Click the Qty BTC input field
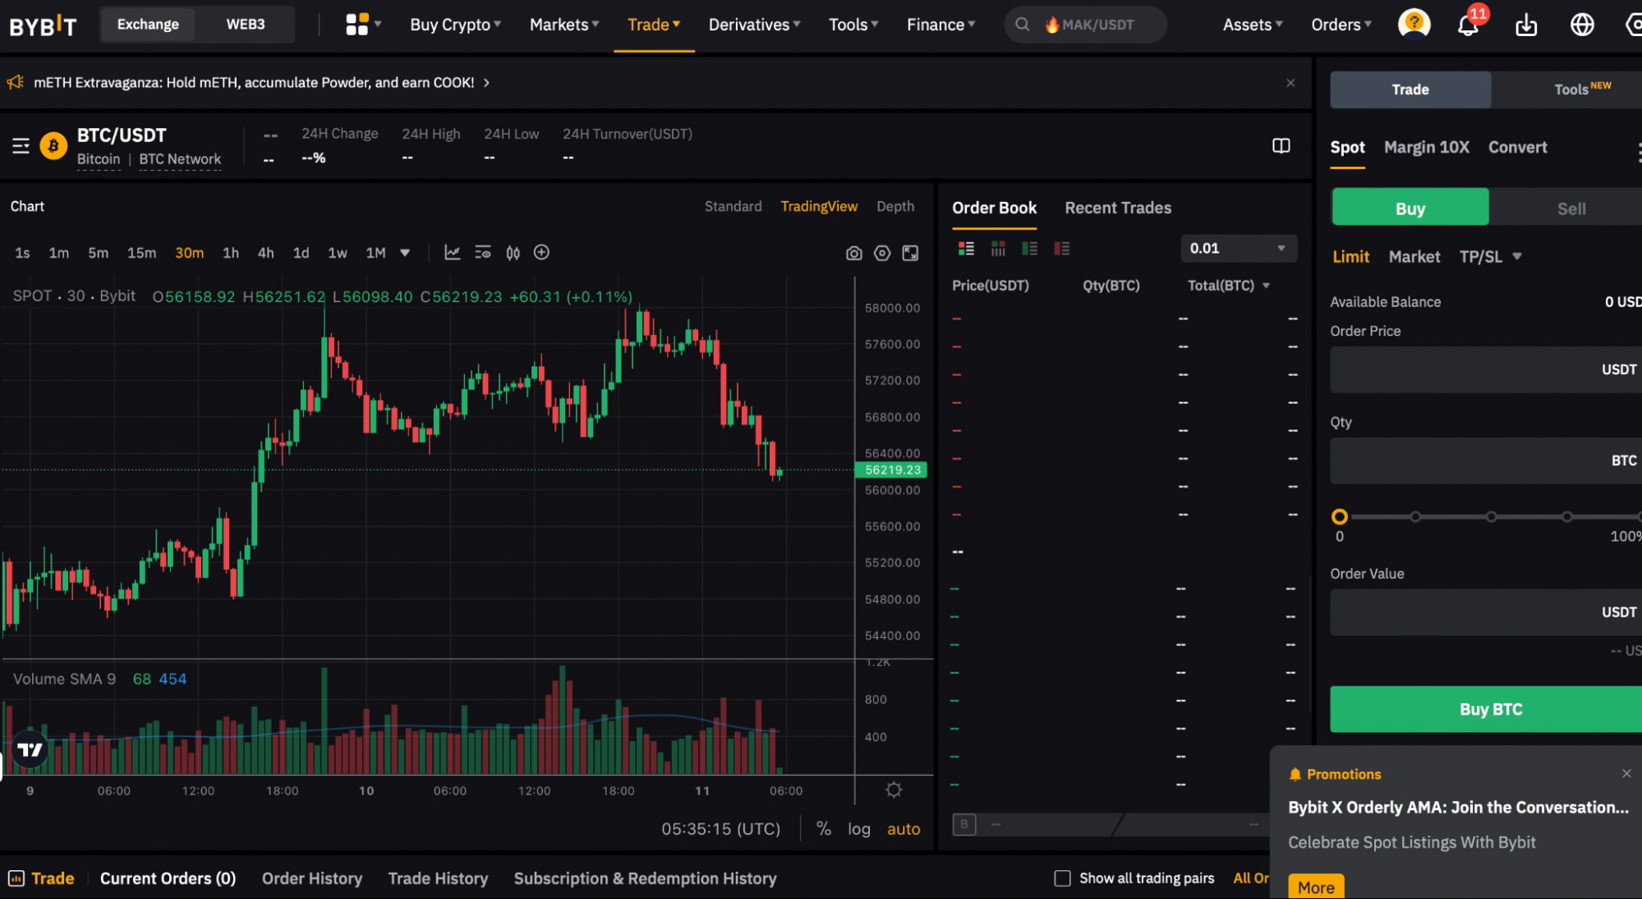The width and height of the screenshot is (1642, 899). pos(1486,461)
